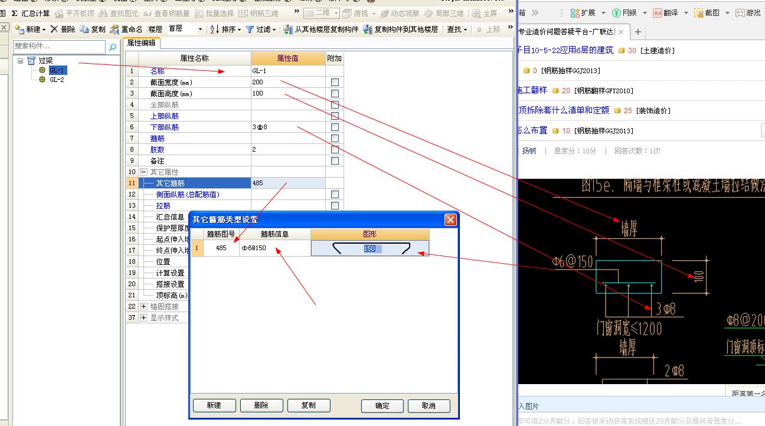
Task: Click 取消 to cancel dialog
Action: (429, 405)
